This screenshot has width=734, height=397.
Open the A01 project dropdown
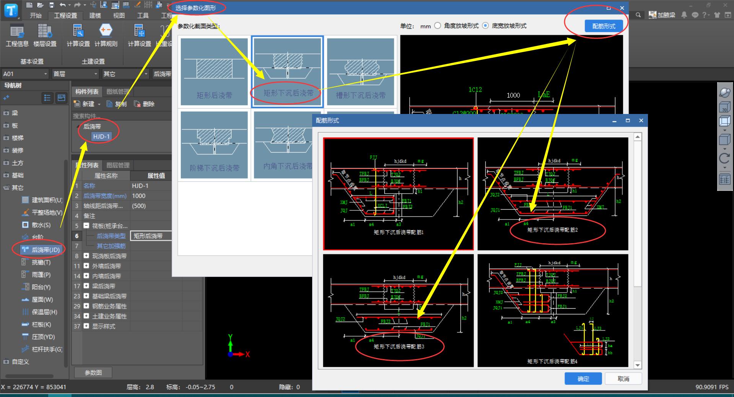25,74
